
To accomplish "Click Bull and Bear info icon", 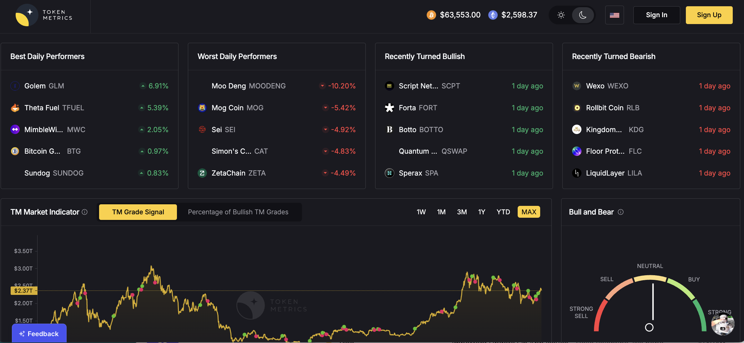I will point(621,212).
